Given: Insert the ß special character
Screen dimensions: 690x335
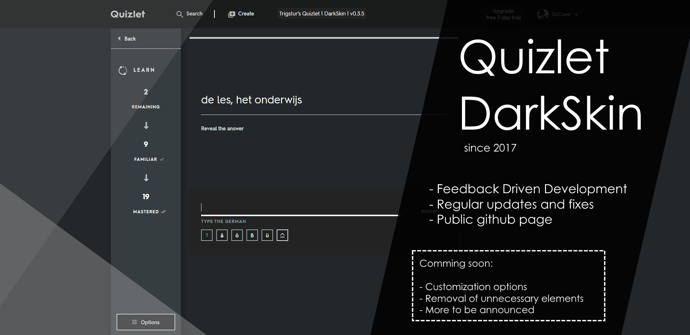Looking at the screenshot, I should point(252,235).
